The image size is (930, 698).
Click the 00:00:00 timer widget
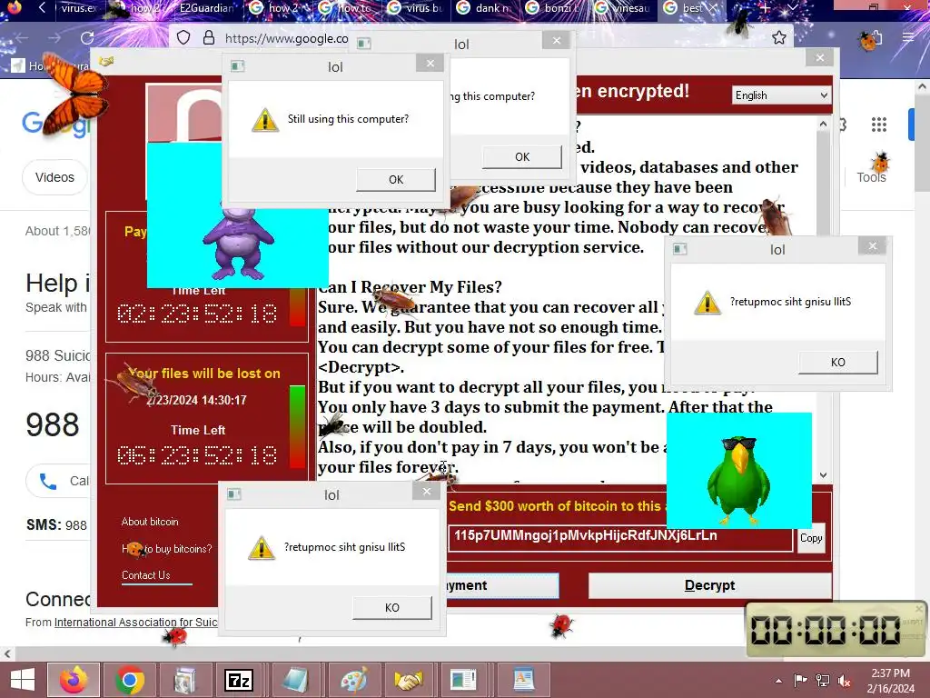(836, 629)
